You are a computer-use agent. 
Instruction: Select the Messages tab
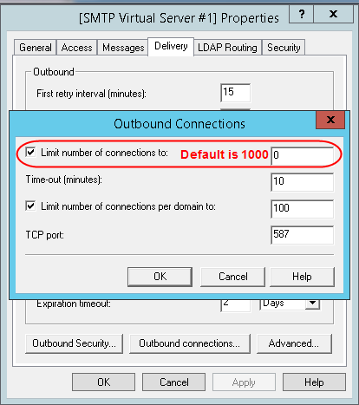pyautogui.click(x=123, y=48)
